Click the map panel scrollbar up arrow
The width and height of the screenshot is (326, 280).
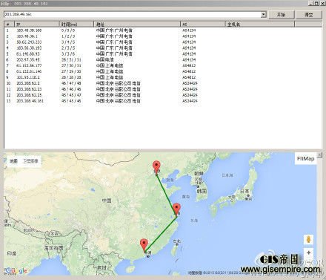(319, 155)
